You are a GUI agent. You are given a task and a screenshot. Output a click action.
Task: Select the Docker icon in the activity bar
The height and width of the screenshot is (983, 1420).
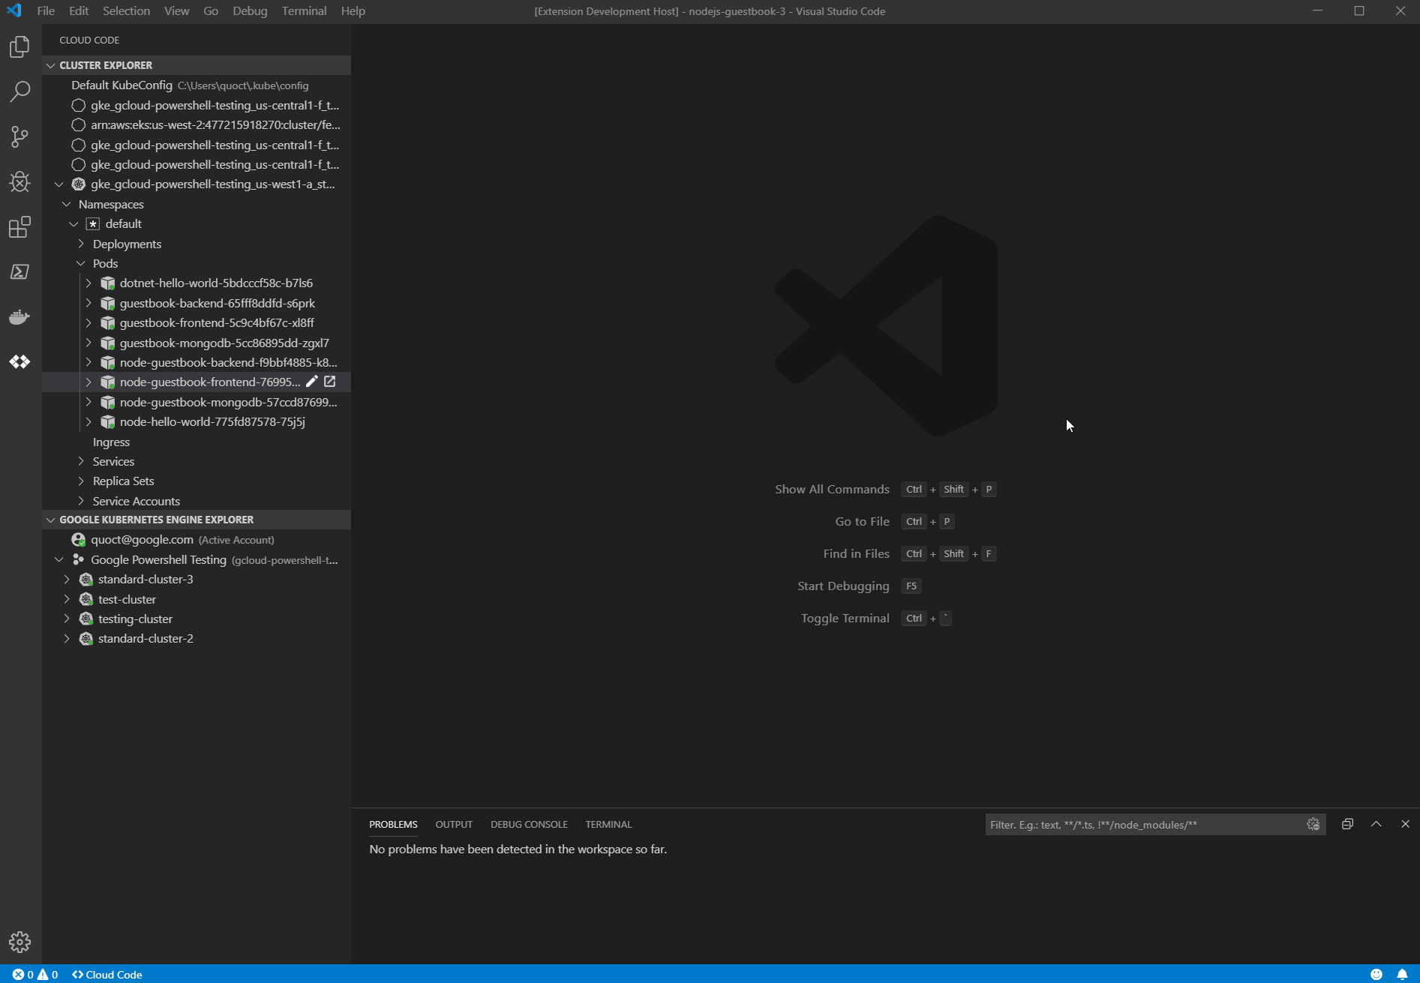(x=20, y=316)
